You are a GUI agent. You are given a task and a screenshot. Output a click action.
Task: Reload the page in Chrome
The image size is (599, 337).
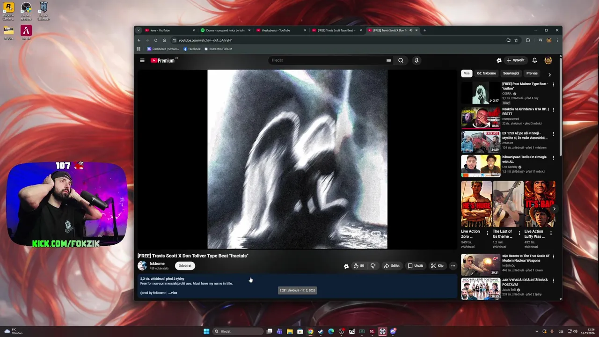tap(156, 40)
